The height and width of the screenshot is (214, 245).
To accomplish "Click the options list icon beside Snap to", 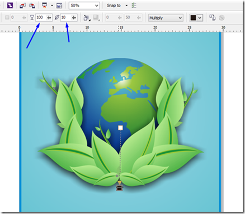I will [x=134, y=6].
